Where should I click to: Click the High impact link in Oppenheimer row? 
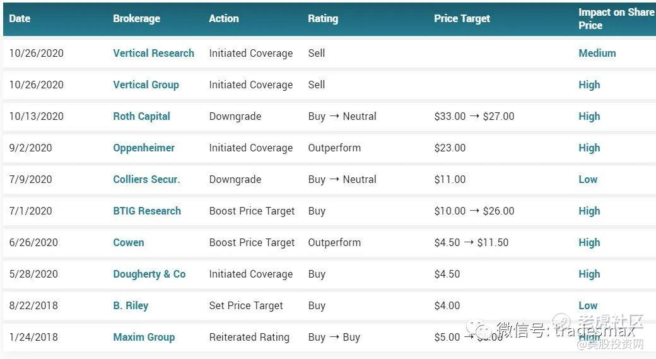[589, 148]
